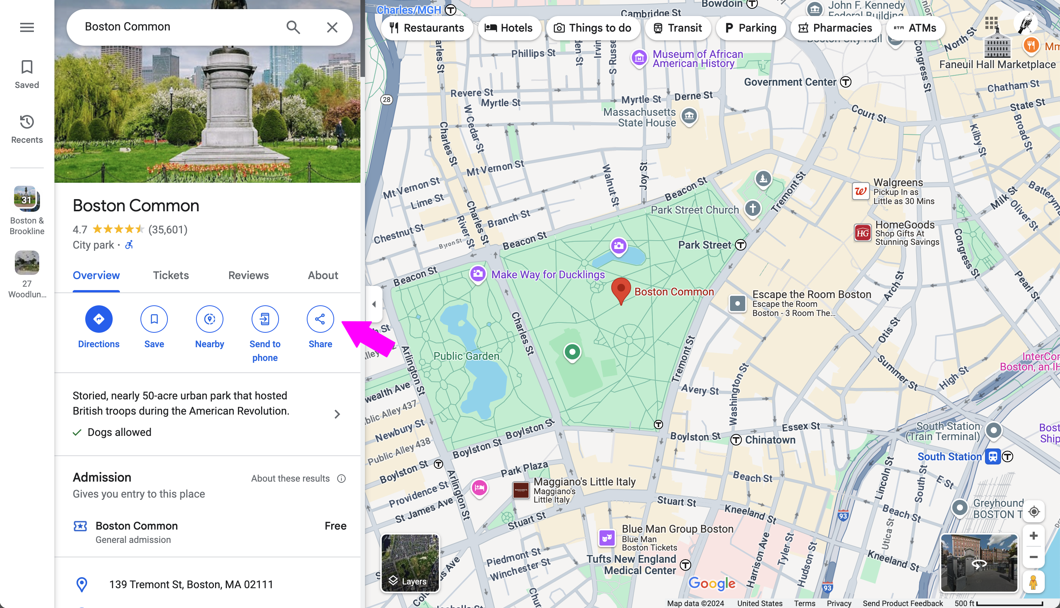This screenshot has width=1060, height=608.
Task: Filter map by Things to do
Action: (x=592, y=28)
